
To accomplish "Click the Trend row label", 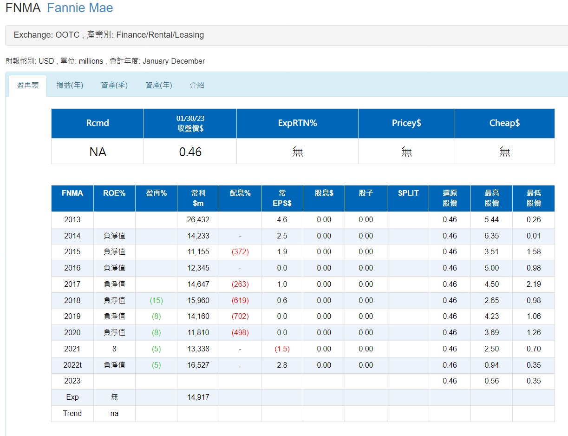I will coord(72,414).
